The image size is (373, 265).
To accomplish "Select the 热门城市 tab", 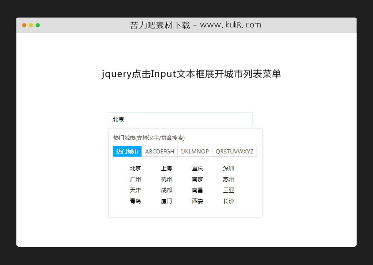I will [127, 151].
